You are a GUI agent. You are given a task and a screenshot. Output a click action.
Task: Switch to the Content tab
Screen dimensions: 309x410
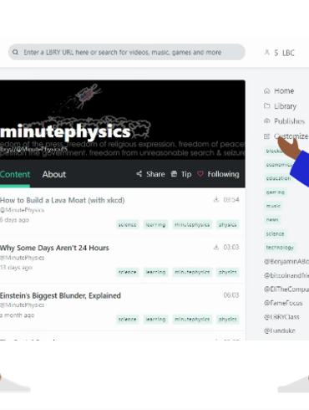point(15,174)
